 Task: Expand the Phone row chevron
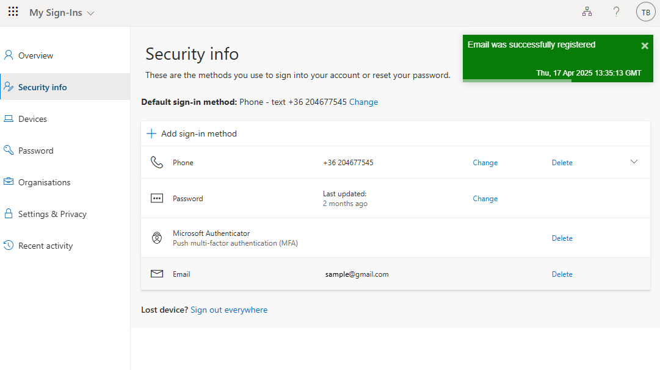[634, 162]
